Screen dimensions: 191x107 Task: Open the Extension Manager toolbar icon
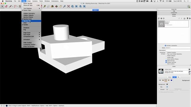click(84, 6)
